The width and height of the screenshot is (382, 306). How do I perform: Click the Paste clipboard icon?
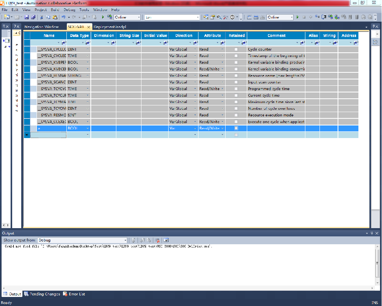pos(55,17)
